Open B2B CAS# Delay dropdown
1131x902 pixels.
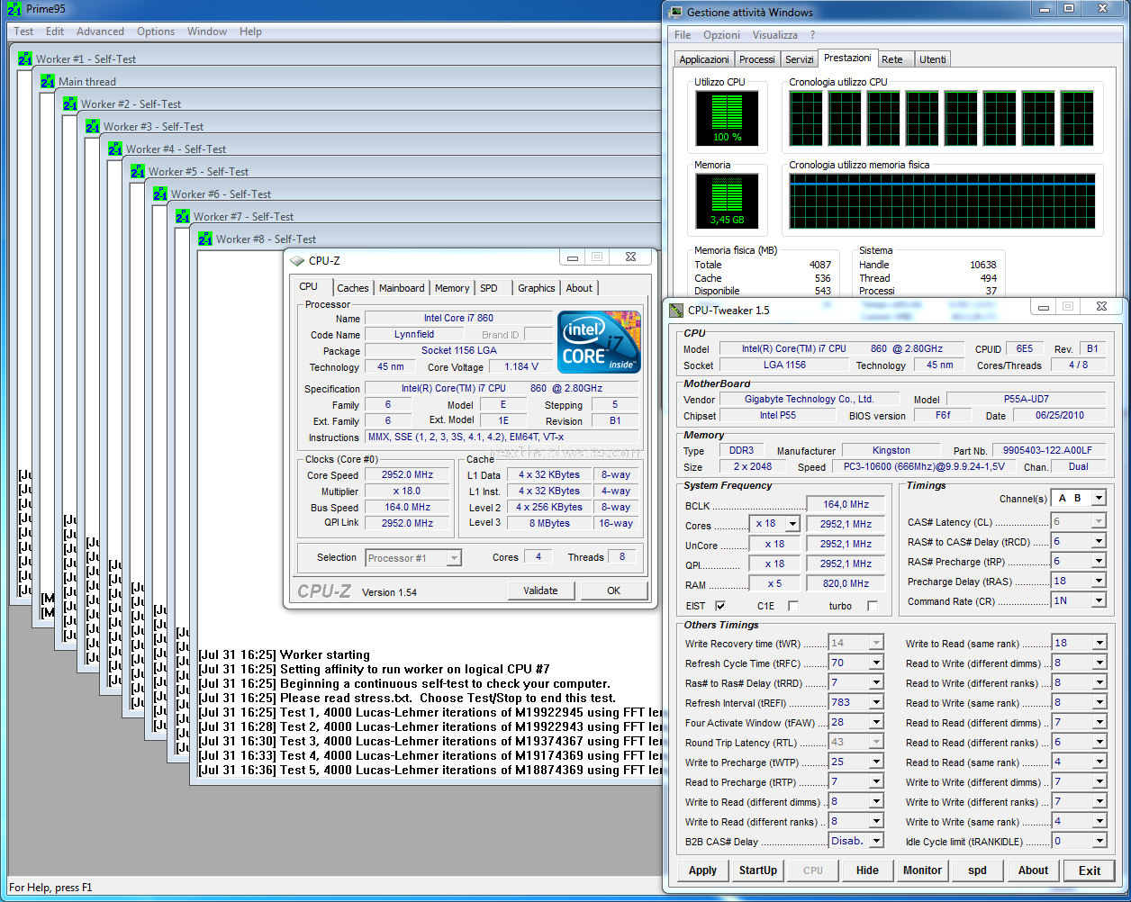point(876,842)
